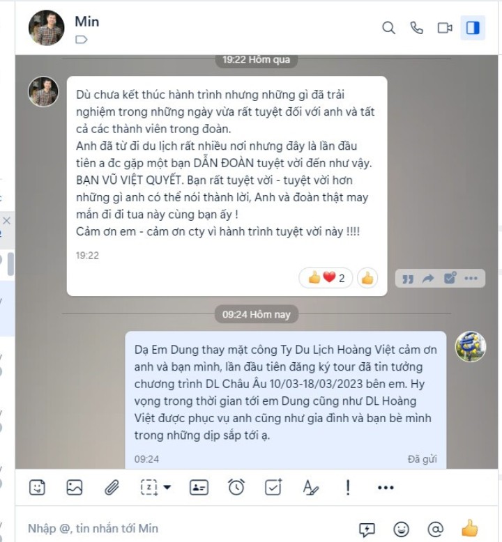The width and height of the screenshot is (502, 542).
Task: Open more options for the 19:22 message
Action: 471,278
